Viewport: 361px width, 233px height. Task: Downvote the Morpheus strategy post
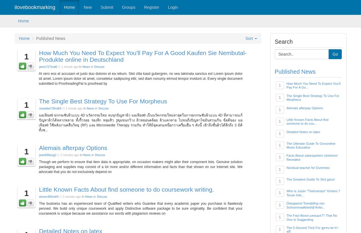pos(30,115)
